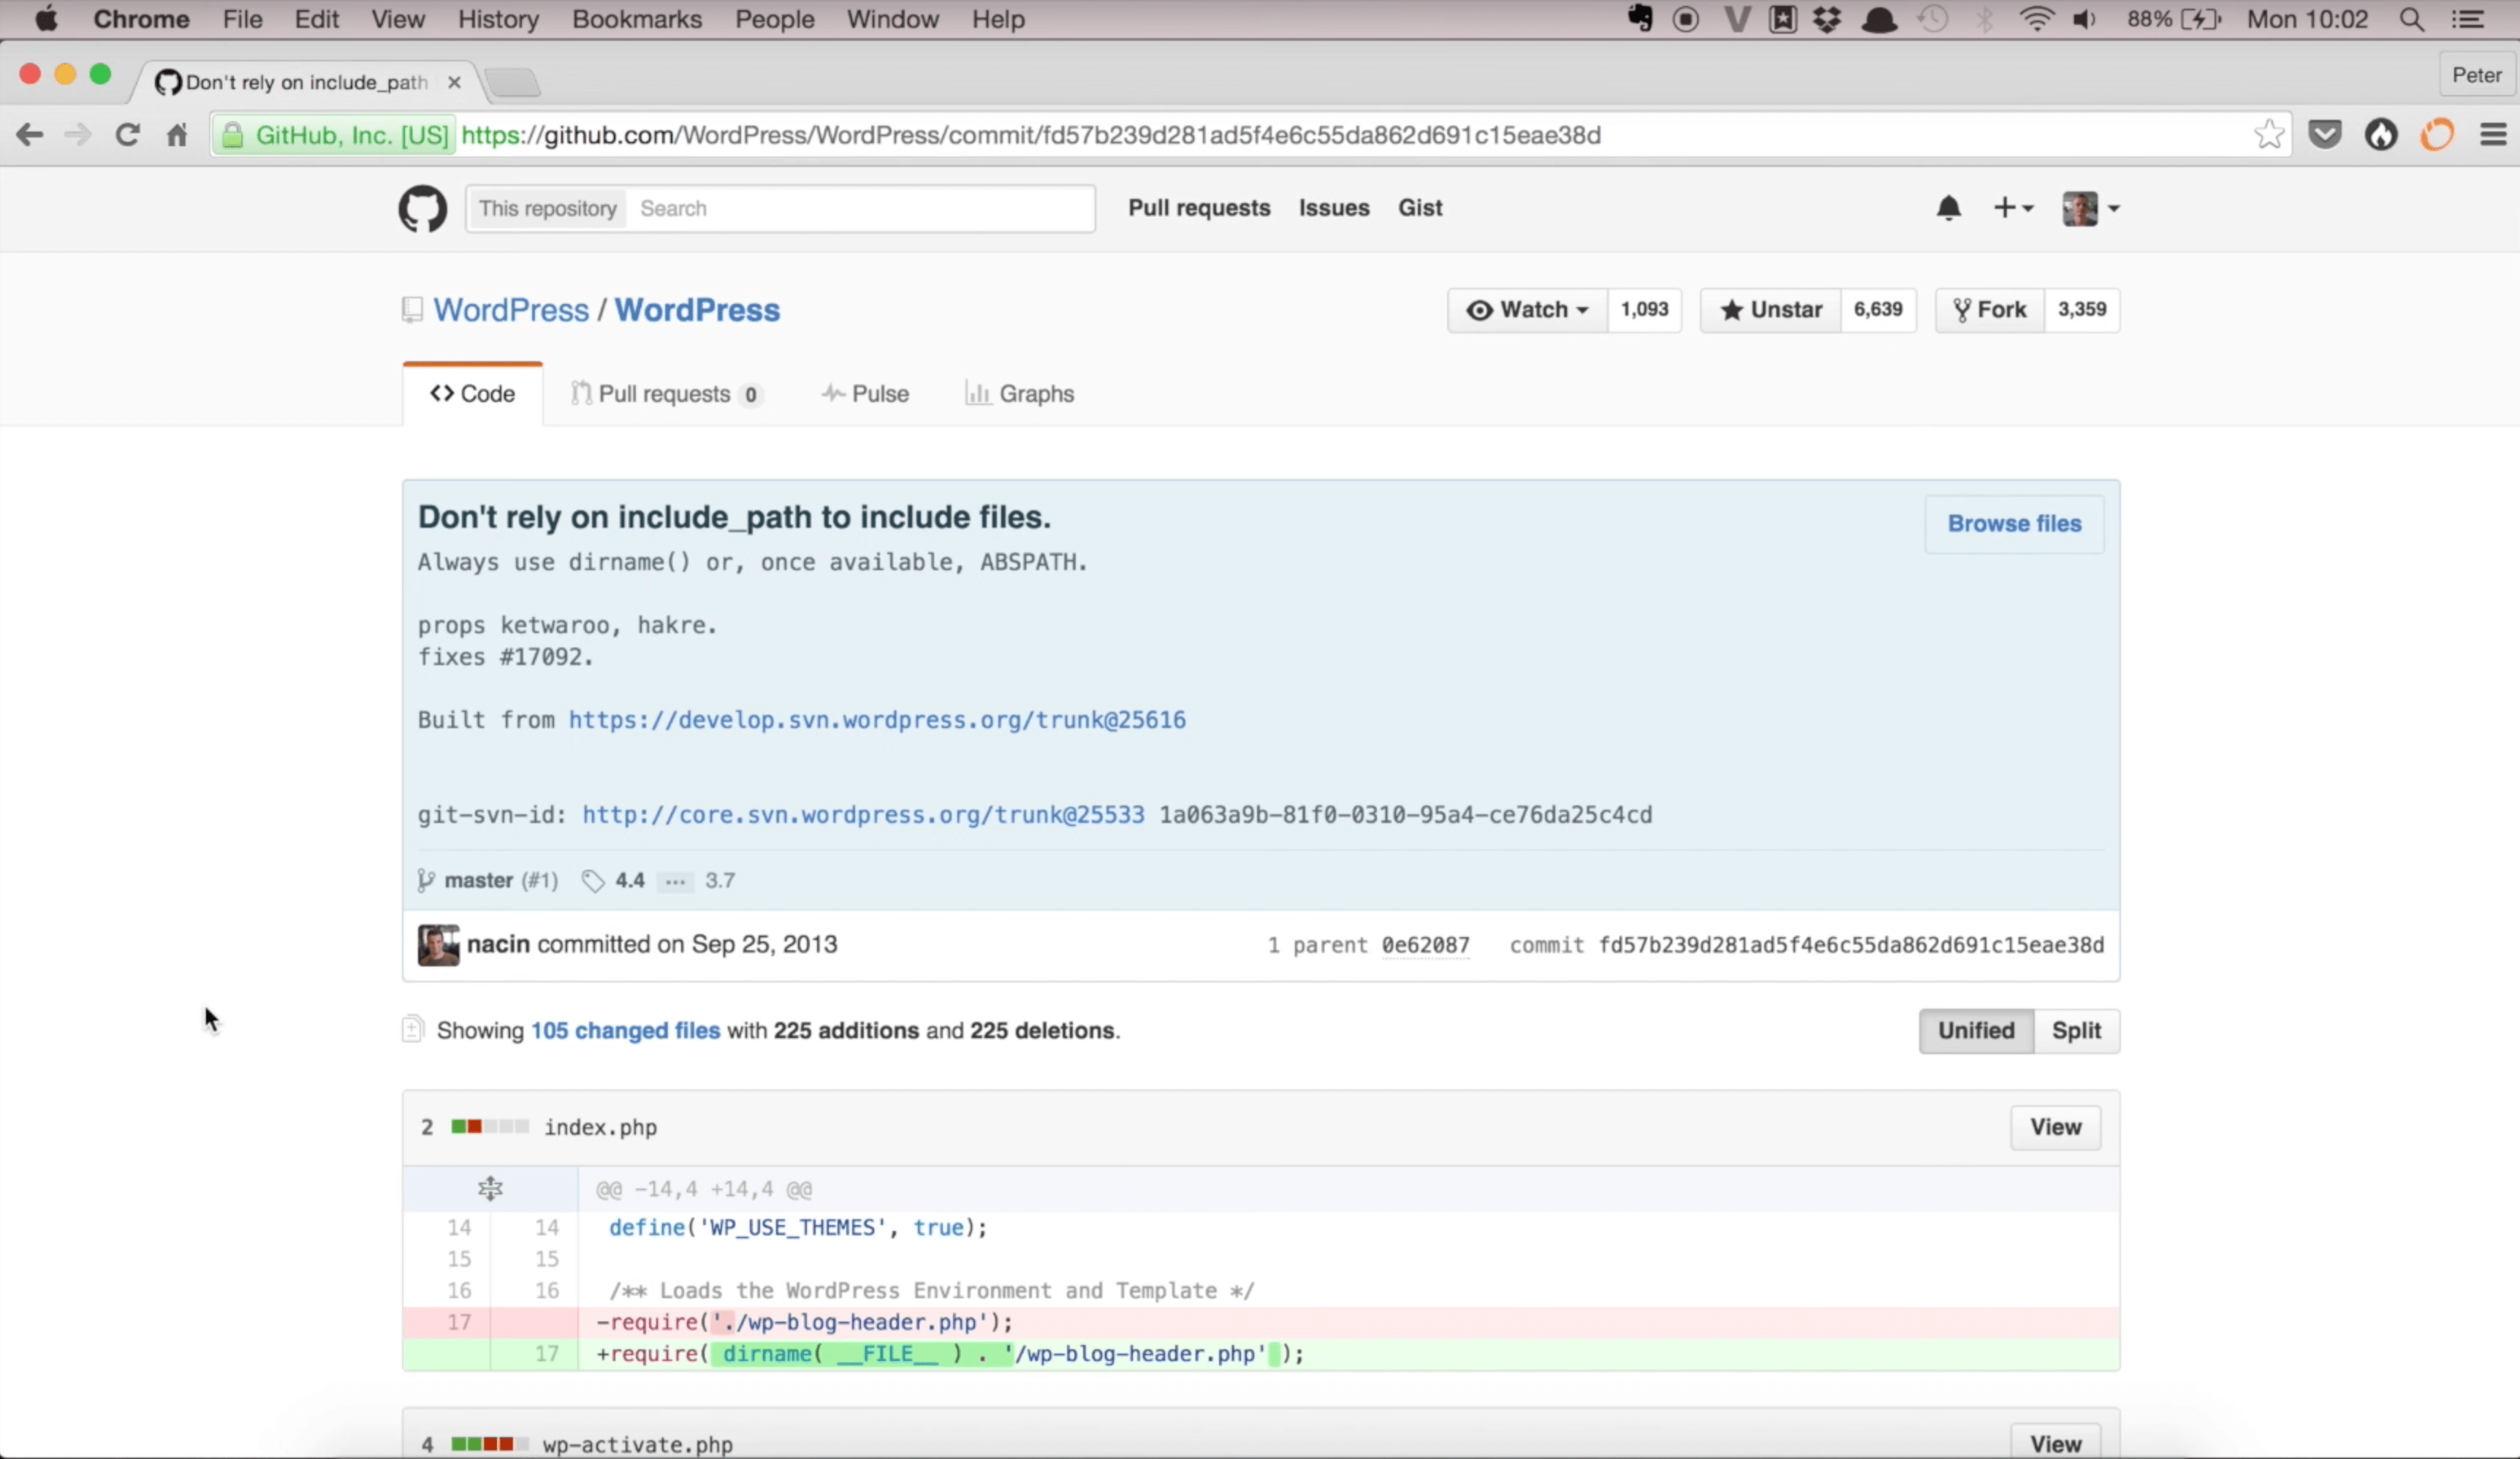Click the address bar URL

(1031, 135)
